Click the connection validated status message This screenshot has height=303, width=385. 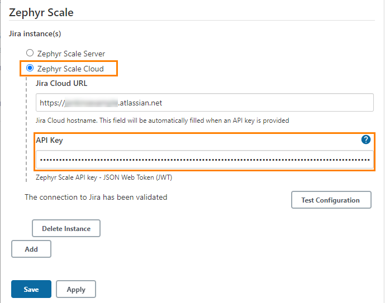(96, 197)
